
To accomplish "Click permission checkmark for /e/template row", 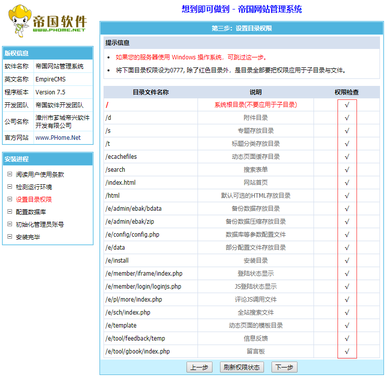I will coord(346,326).
